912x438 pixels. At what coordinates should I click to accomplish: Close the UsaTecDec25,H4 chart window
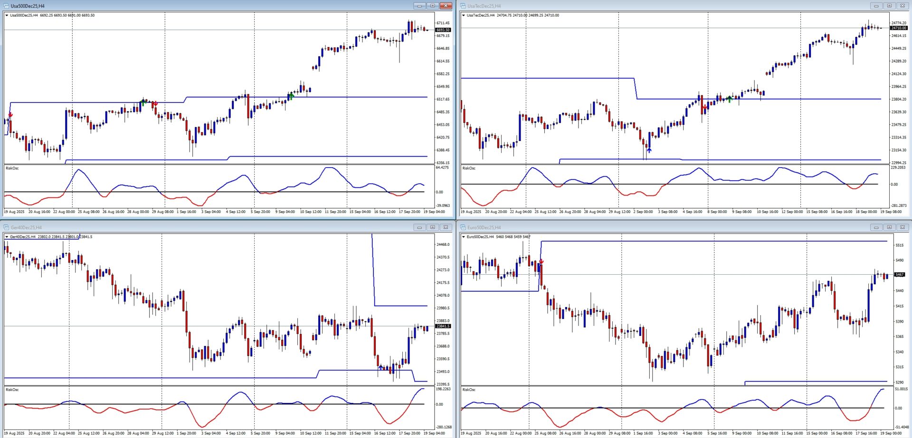pos(902,6)
